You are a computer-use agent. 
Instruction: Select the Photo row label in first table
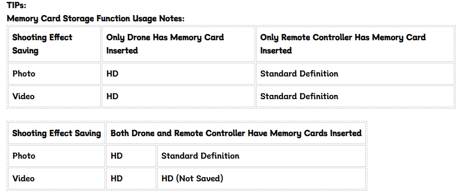coord(24,74)
